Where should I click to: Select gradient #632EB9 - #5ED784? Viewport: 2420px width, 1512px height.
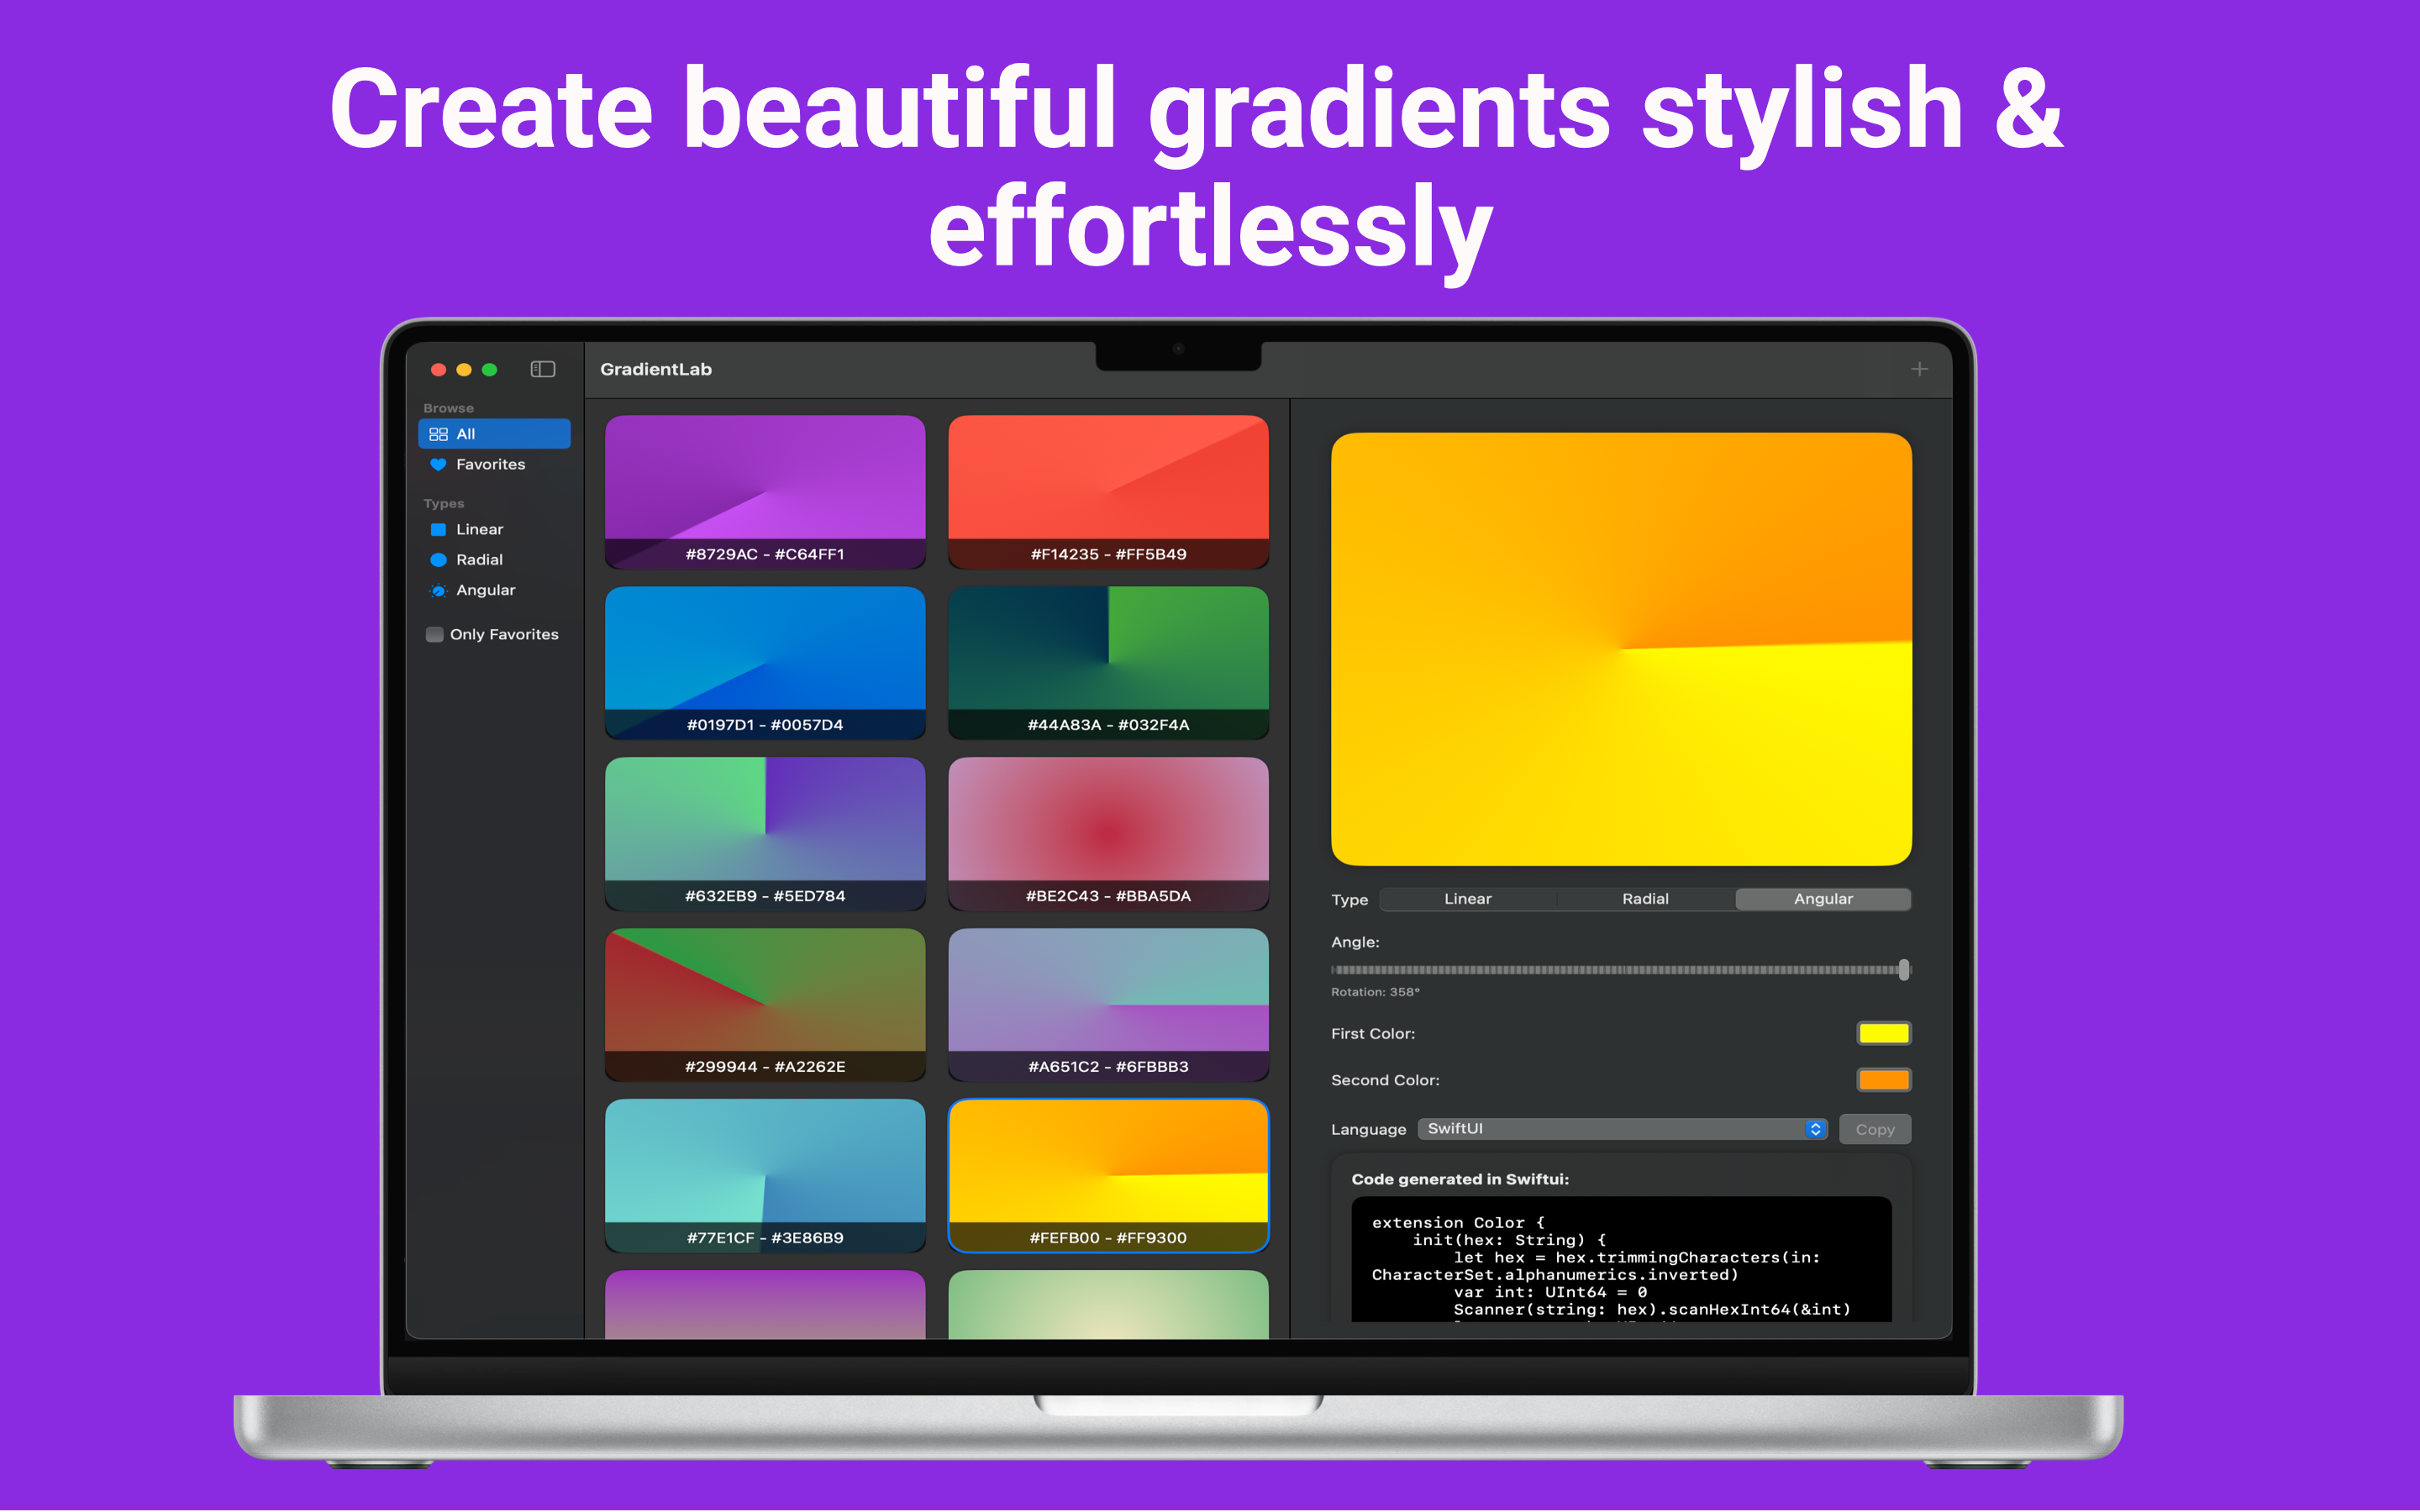765,834
